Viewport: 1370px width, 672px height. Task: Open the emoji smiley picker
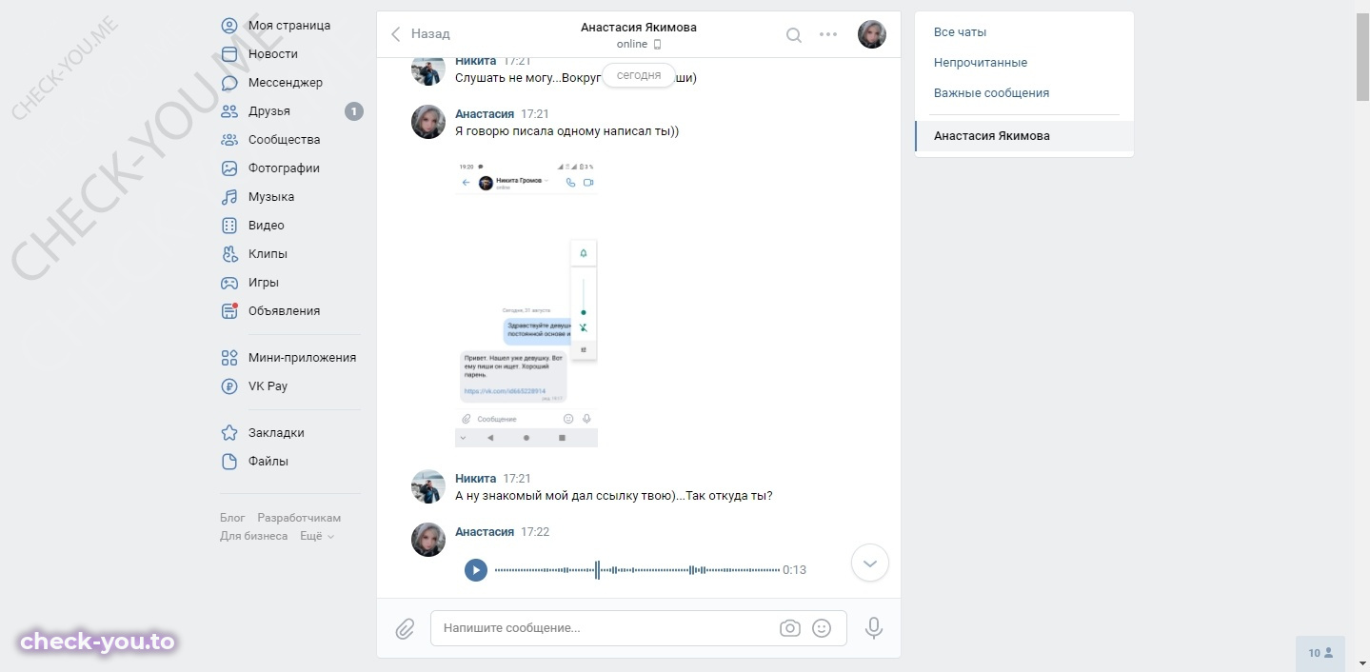[822, 628]
